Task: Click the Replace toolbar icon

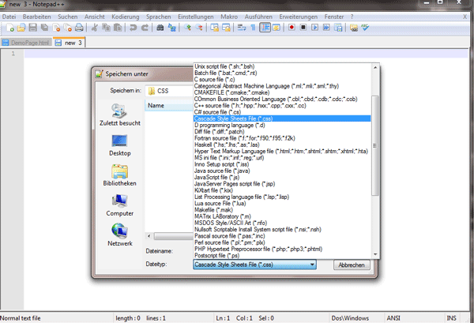Action: (171, 28)
